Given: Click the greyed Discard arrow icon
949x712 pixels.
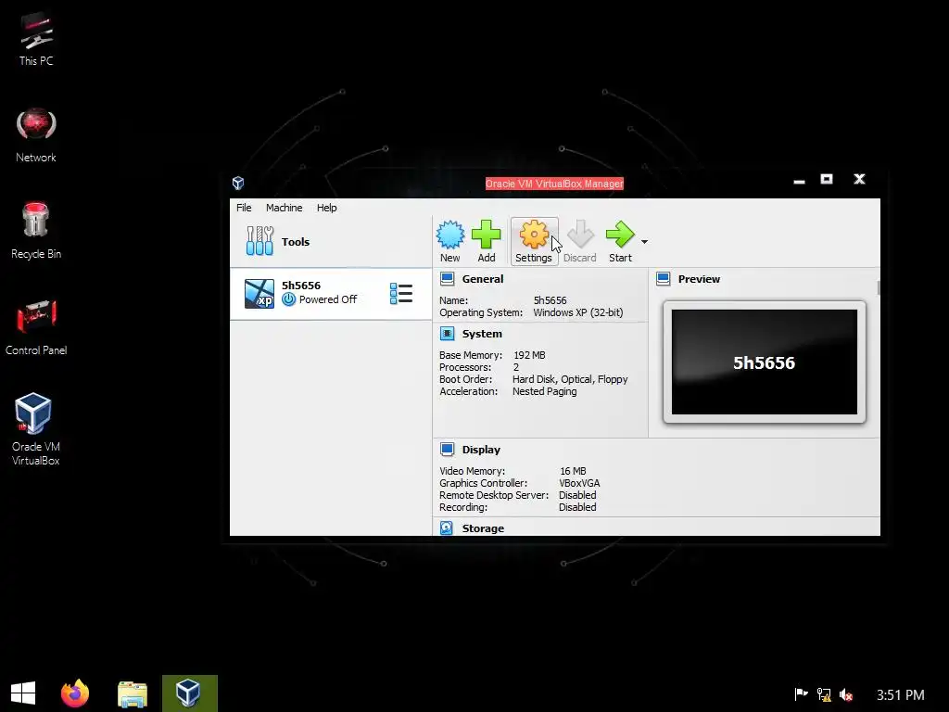Looking at the screenshot, I should point(580,235).
